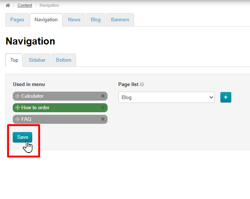Viewport: 250px width, 199px height.
Task: Select the Sidebar navigation tab
Action: coord(37,60)
